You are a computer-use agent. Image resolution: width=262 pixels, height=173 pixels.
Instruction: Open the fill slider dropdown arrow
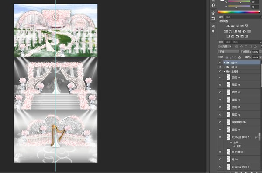[x=260, y=57]
